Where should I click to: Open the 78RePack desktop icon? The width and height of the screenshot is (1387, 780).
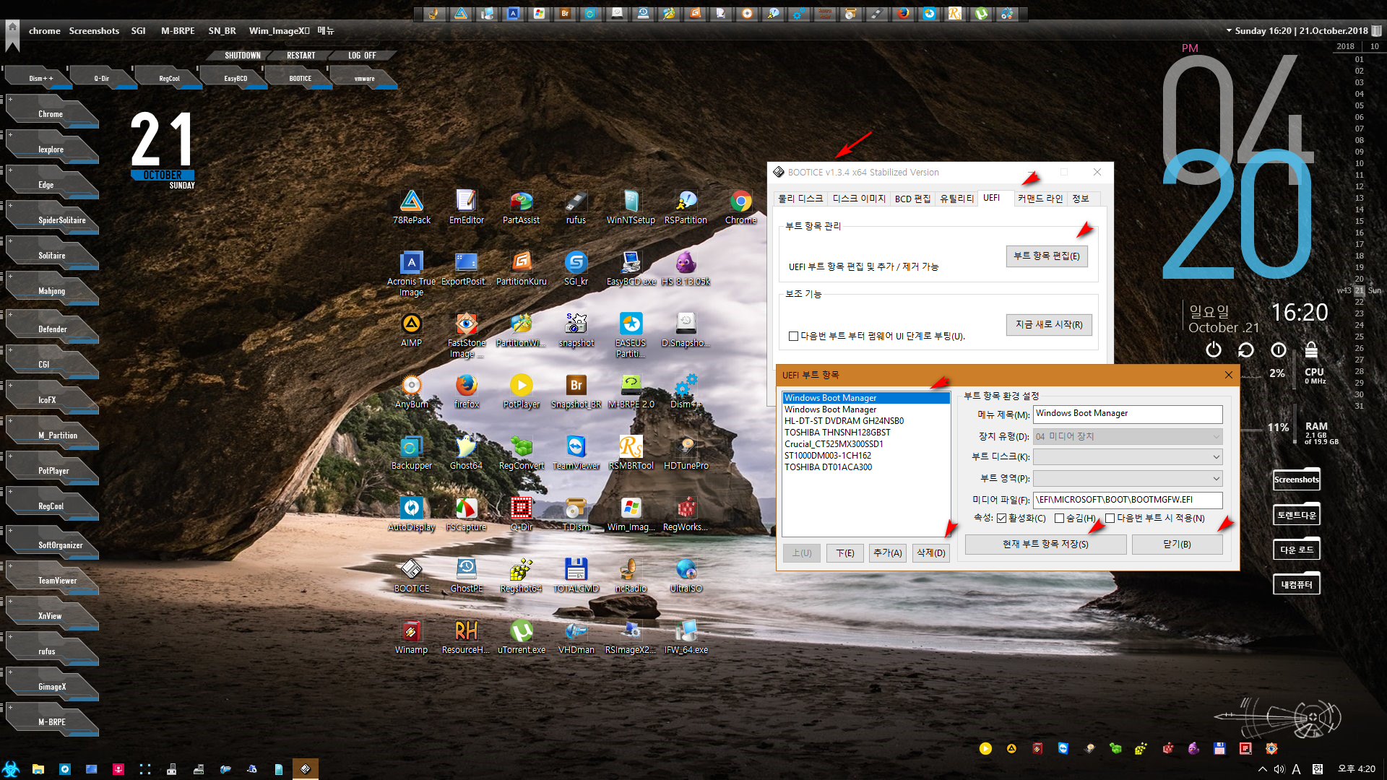[x=411, y=207]
